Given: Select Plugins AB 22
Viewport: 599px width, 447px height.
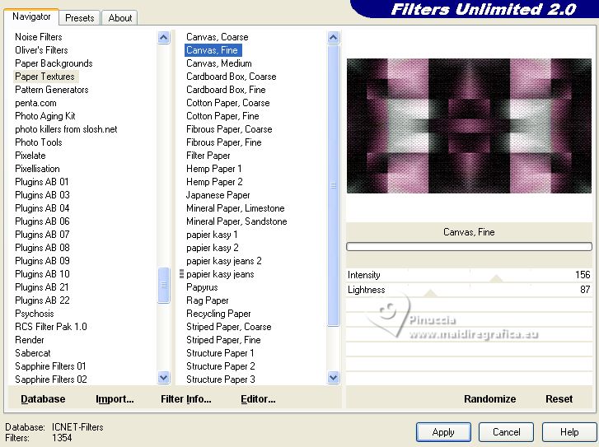Looking at the screenshot, I should click(x=42, y=300).
